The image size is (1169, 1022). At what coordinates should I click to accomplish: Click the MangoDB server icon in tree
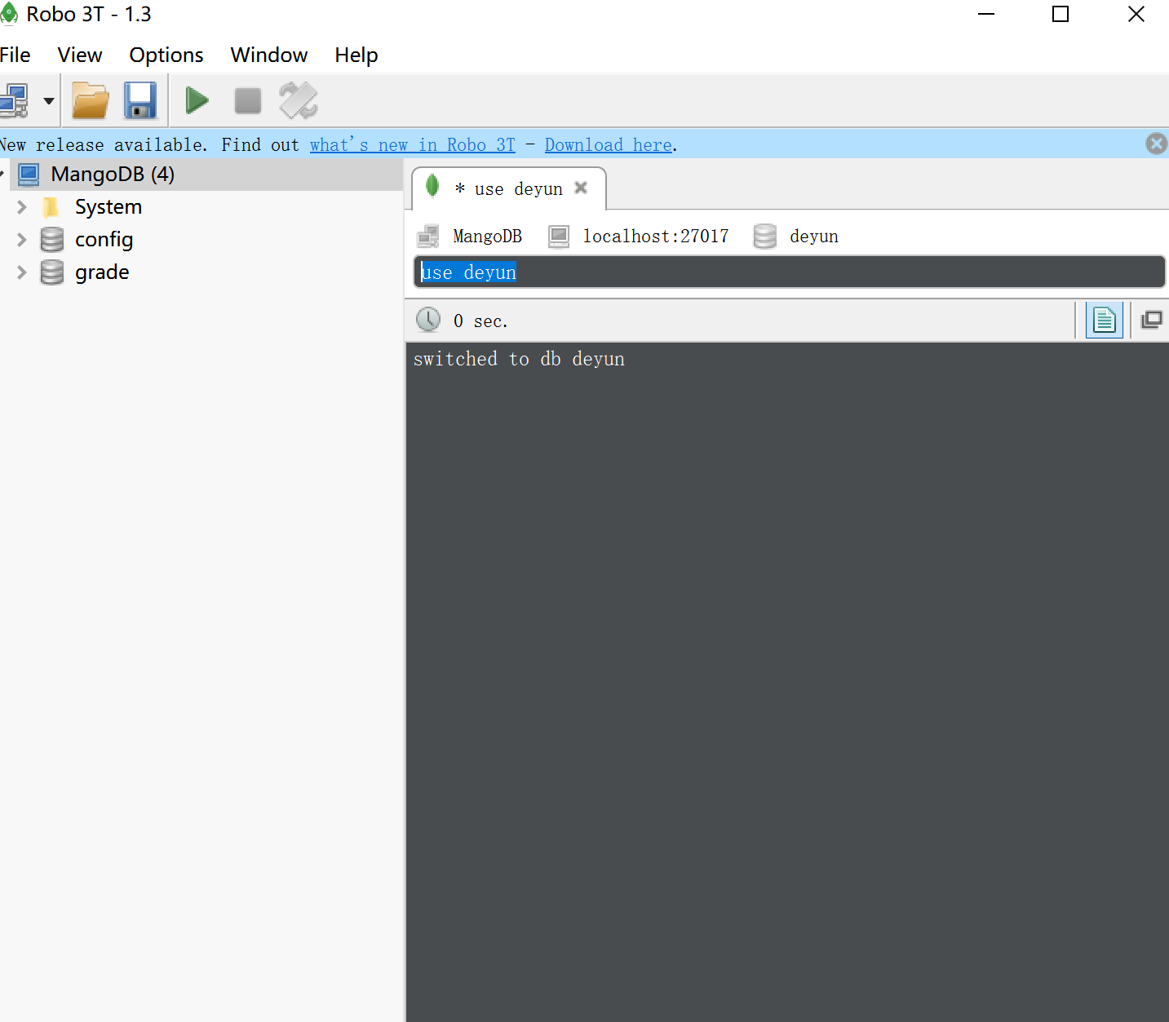(x=29, y=175)
